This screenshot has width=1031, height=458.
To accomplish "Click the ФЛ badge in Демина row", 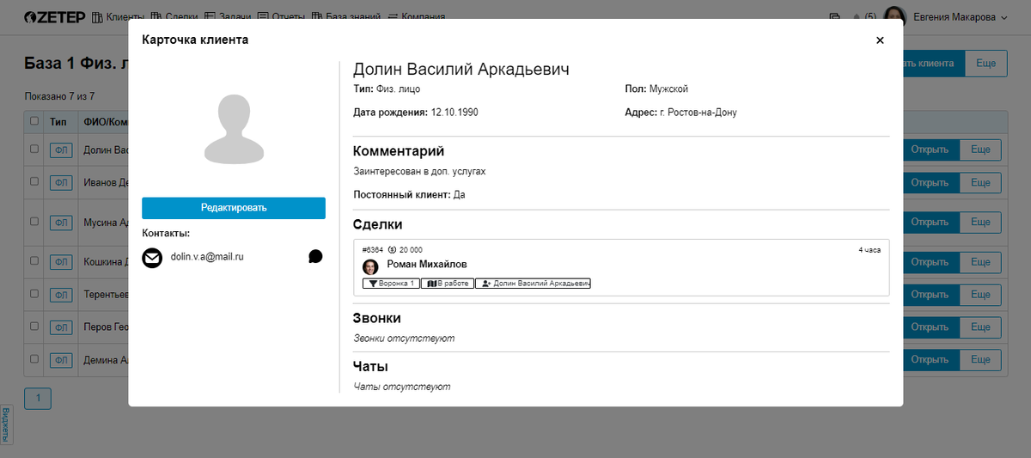I will [60, 360].
